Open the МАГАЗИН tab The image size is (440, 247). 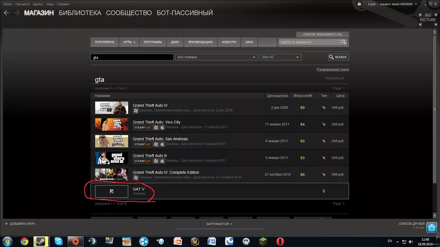tap(39, 13)
